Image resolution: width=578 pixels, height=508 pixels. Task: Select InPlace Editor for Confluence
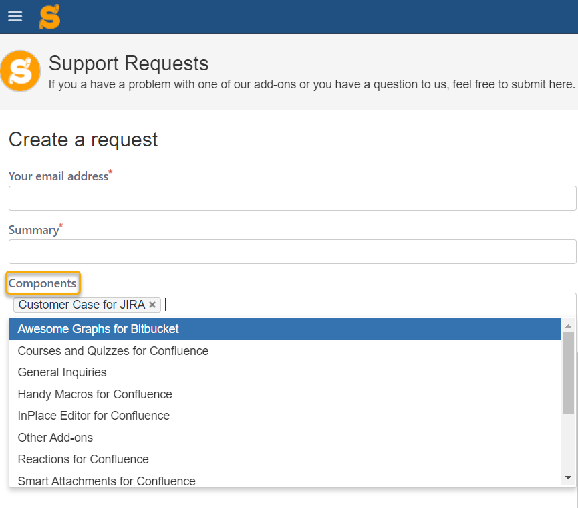pyautogui.click(x=285, y=416)
